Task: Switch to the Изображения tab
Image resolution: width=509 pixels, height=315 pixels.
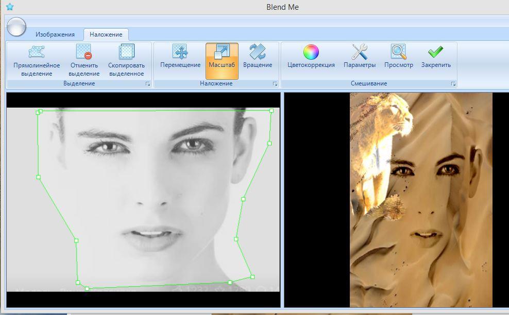Action: coord(55,34)
